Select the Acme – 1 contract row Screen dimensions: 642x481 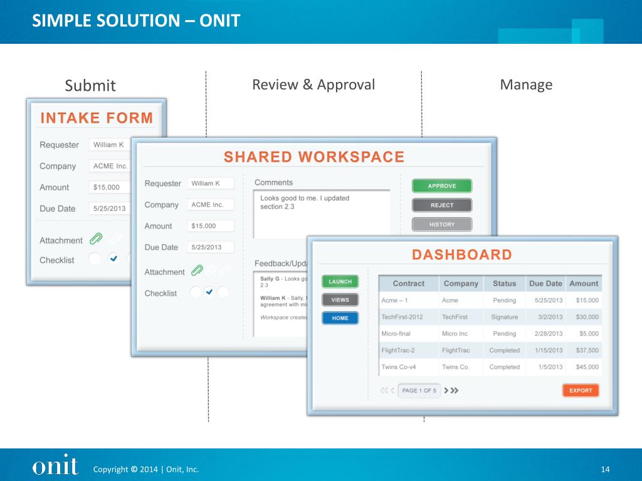click(490, 300)
